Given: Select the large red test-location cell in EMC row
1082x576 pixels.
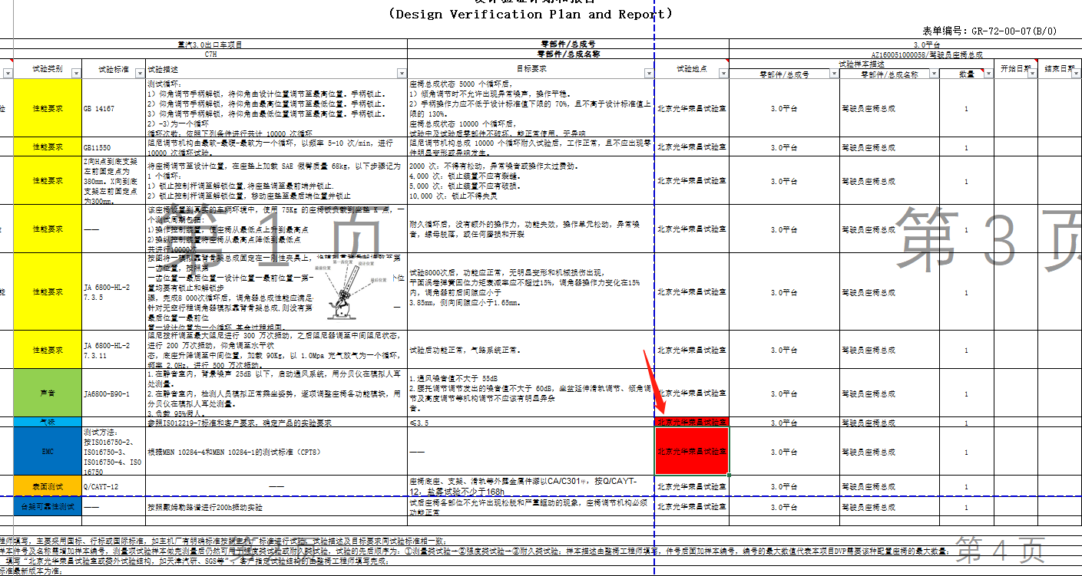Looking at the screenshot, I should coord(691,451).
